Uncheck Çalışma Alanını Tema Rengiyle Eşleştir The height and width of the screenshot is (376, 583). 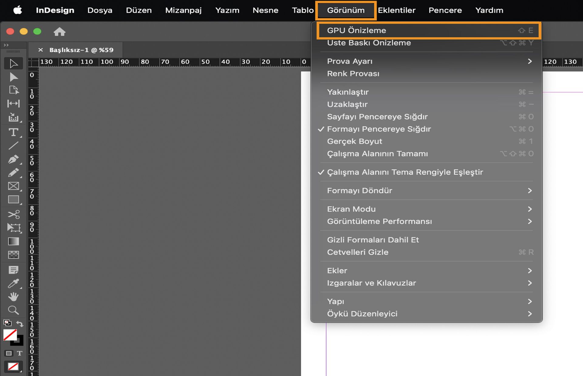(404, 172)
